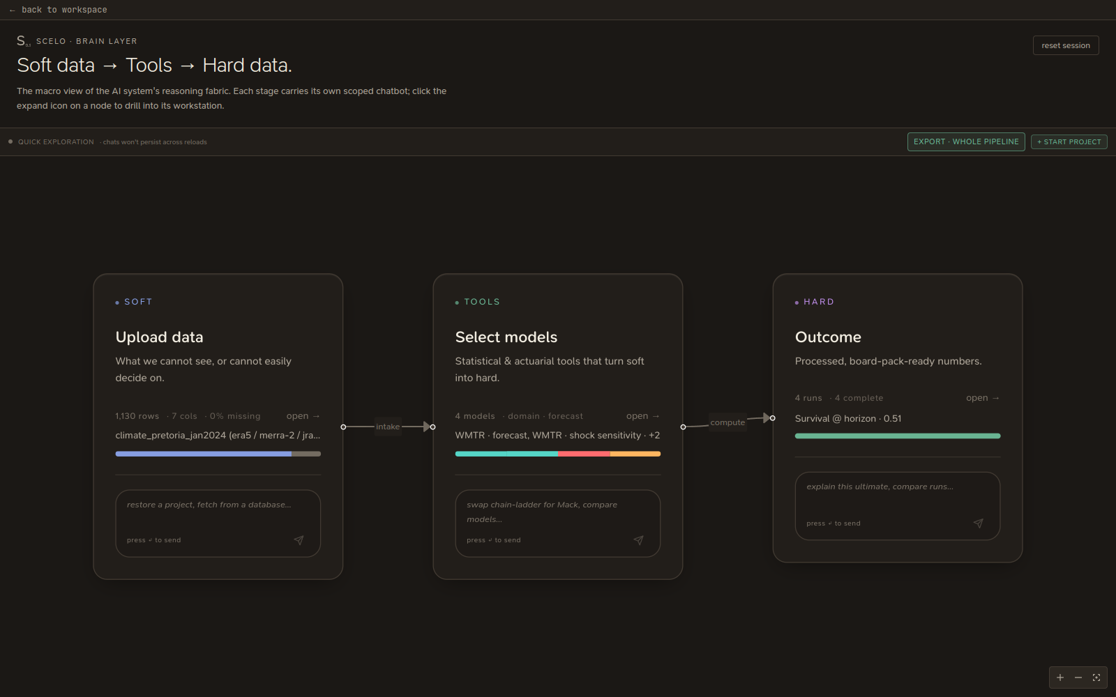Focus the explain this ultimate chat input
This screenshot has width=1116, height=697.
pyautogui.click(x=898, y=506)
